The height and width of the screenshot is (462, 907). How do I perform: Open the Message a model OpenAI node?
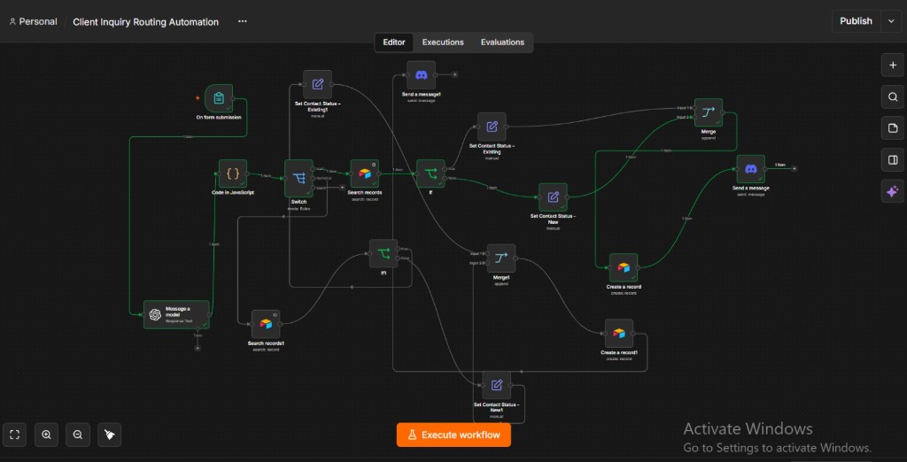(x=176, y=314)
